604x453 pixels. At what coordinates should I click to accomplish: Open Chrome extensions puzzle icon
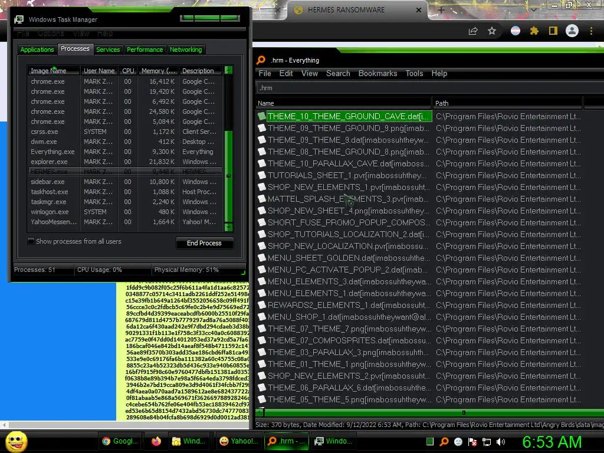pyautogui.click(x=534, y=31)
